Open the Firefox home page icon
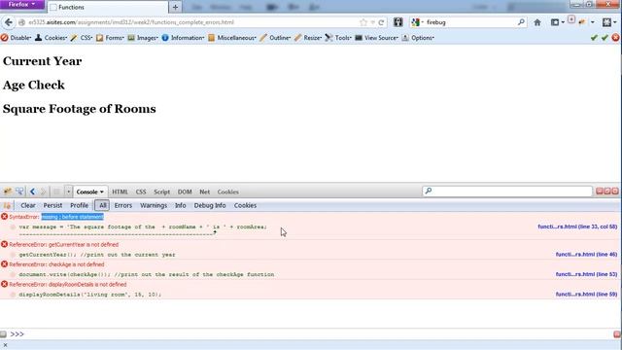622x350 pixels. pos(537,22)
